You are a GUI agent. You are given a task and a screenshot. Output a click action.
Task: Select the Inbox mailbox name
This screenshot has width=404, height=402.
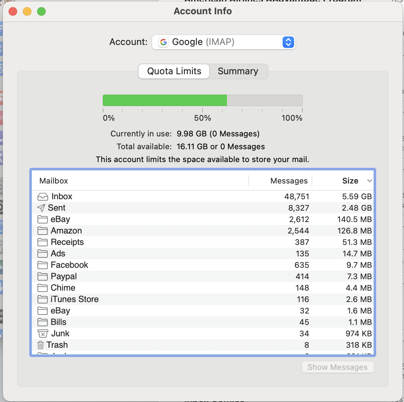pyautogui.click(x=62, y=196)
